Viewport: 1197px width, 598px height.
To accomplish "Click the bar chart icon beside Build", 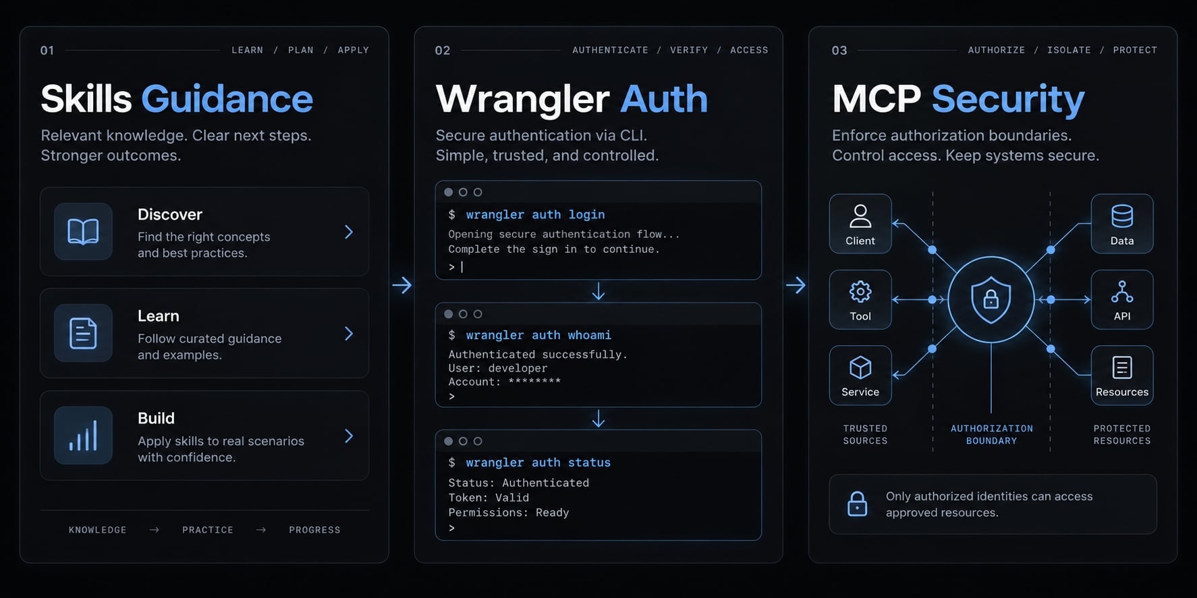I will (83, 436).
